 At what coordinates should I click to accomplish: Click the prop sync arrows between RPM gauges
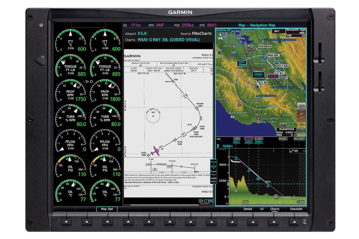point(88,81)
